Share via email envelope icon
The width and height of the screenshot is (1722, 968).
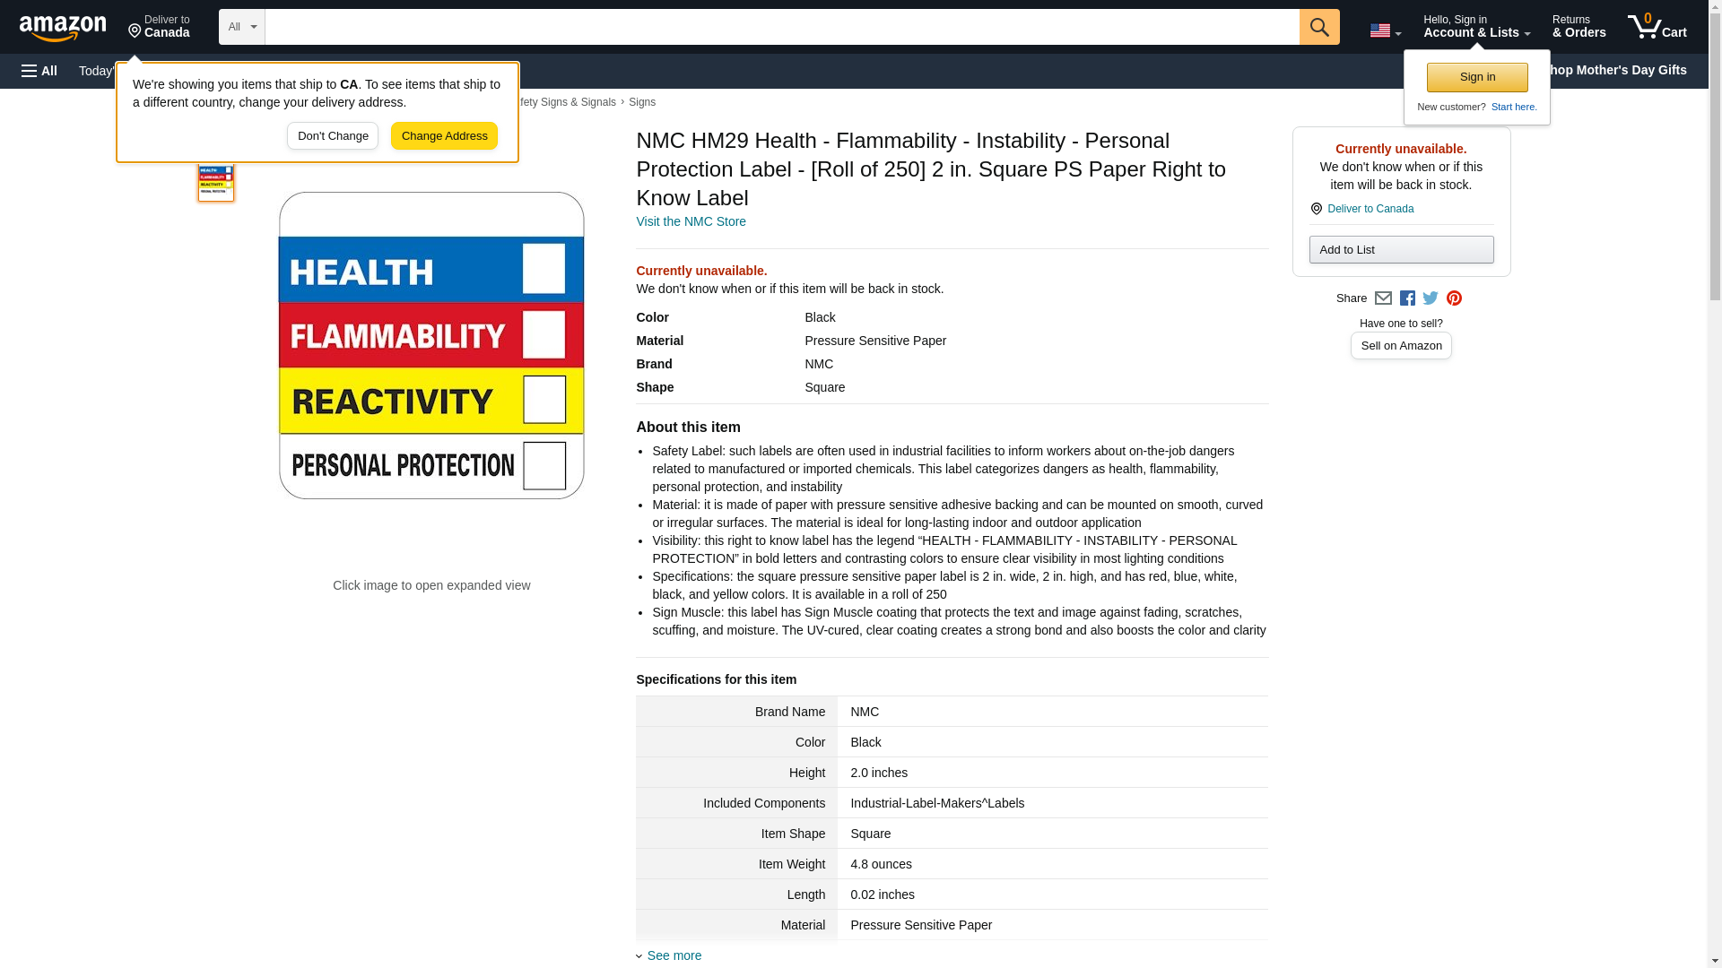tap(1383, 298)
